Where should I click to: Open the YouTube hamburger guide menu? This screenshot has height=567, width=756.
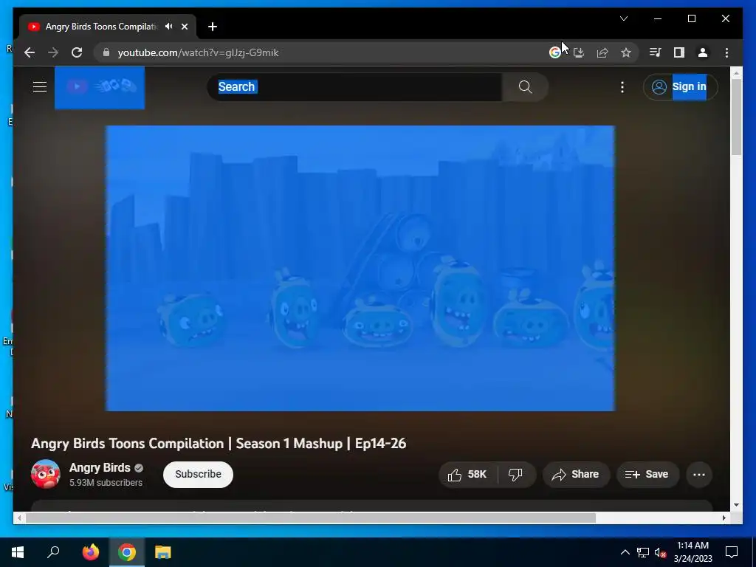tap(40, 87)
